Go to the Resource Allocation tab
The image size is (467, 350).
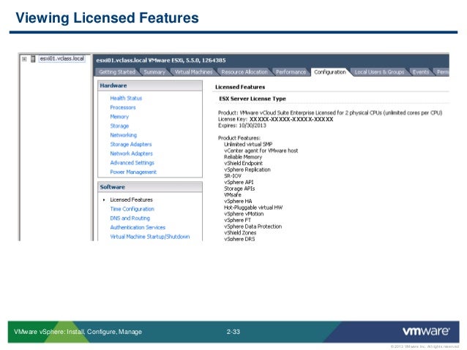tap(244, 72)
